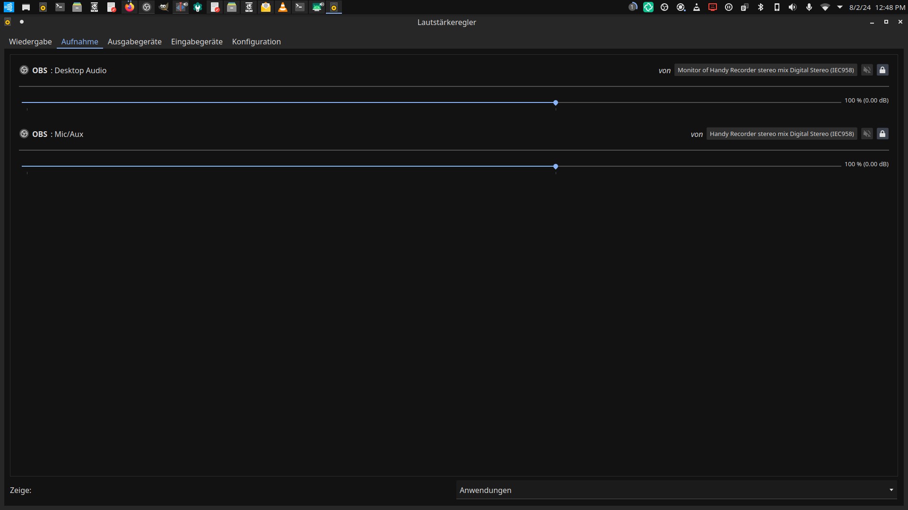
Task: Open the application launcher in the taskbar
Action: (9, 7)
